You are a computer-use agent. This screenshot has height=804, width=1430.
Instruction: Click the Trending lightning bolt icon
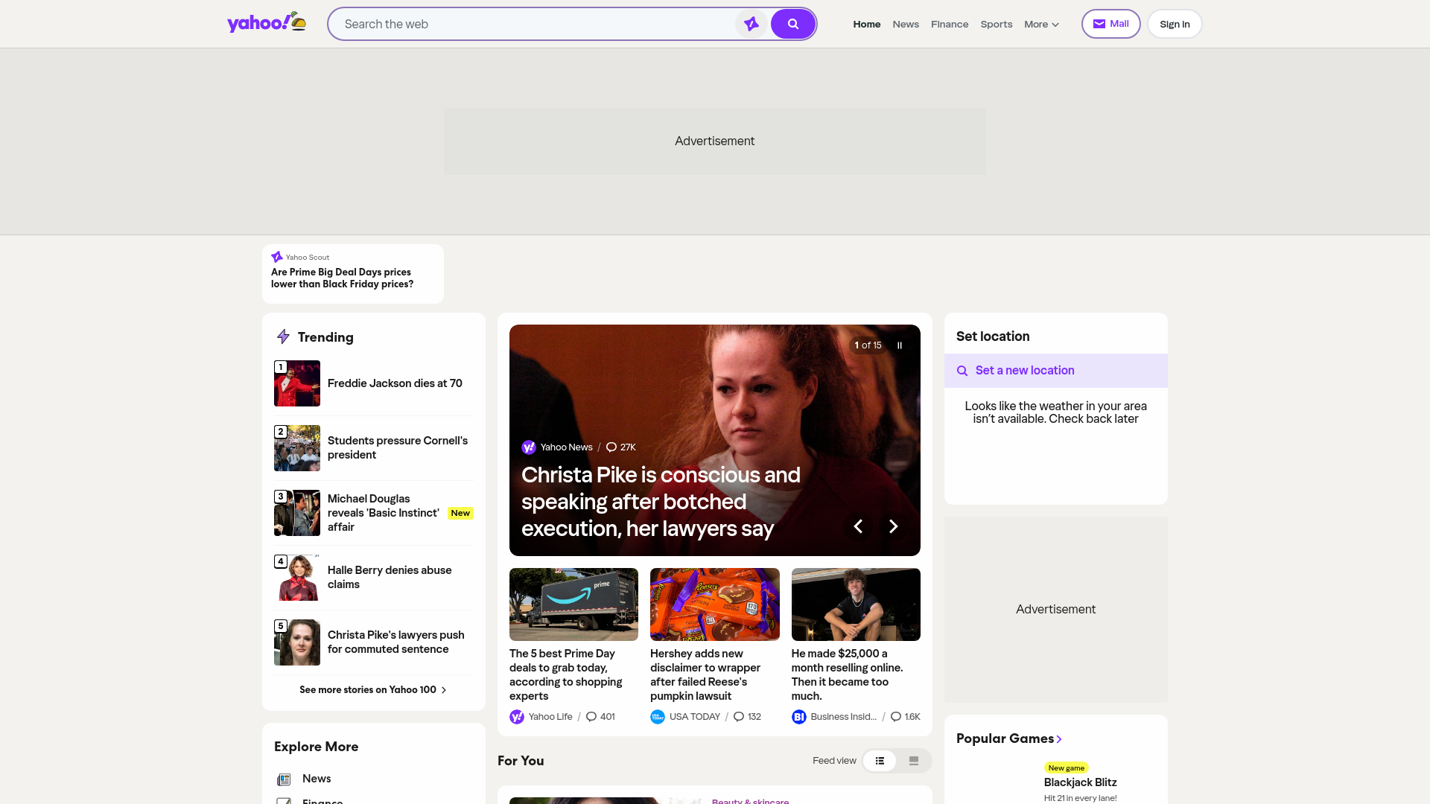tap(283, 336)
